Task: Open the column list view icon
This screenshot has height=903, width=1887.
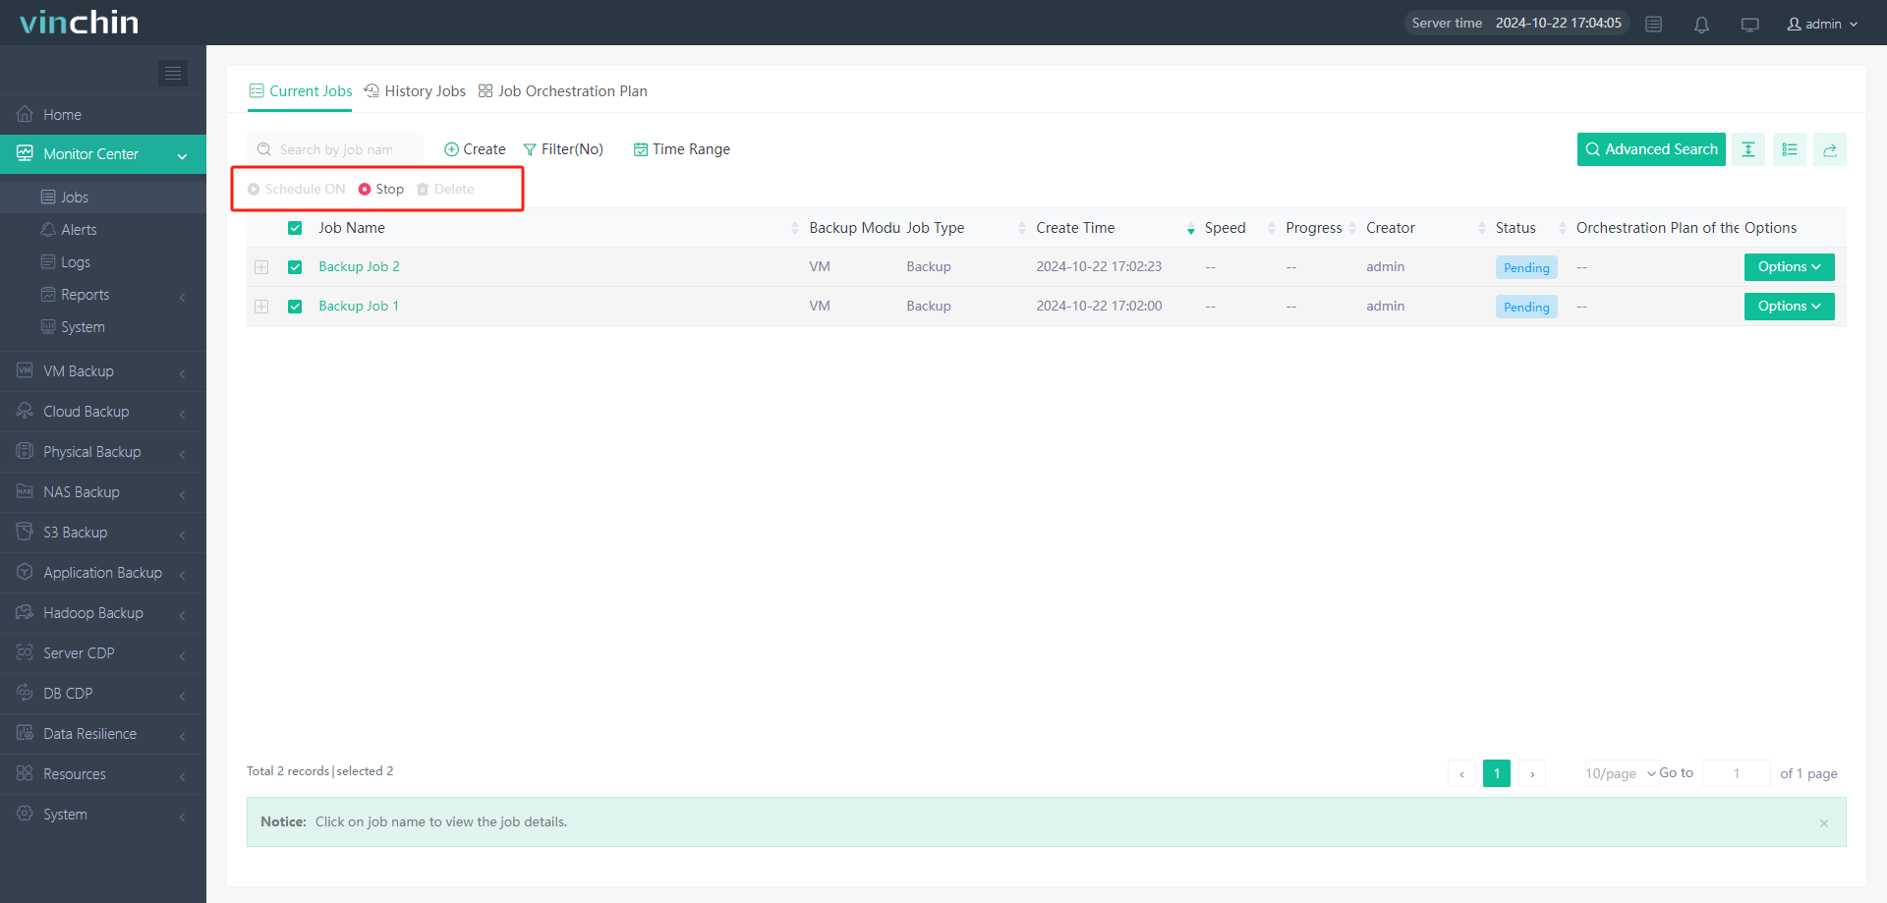Action: pos(1789,149)
